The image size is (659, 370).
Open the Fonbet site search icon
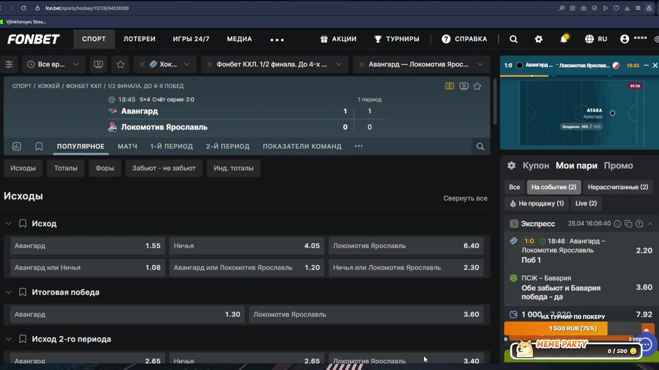tap(513, 39)
